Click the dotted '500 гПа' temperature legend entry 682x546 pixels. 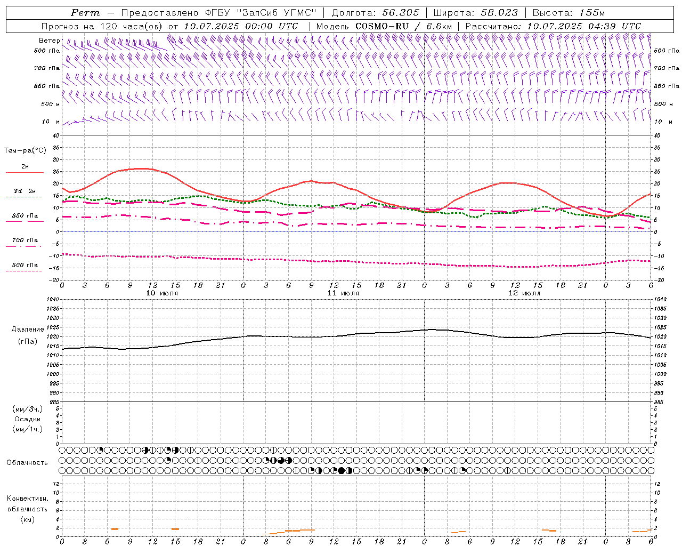click(x=25, y=265)
